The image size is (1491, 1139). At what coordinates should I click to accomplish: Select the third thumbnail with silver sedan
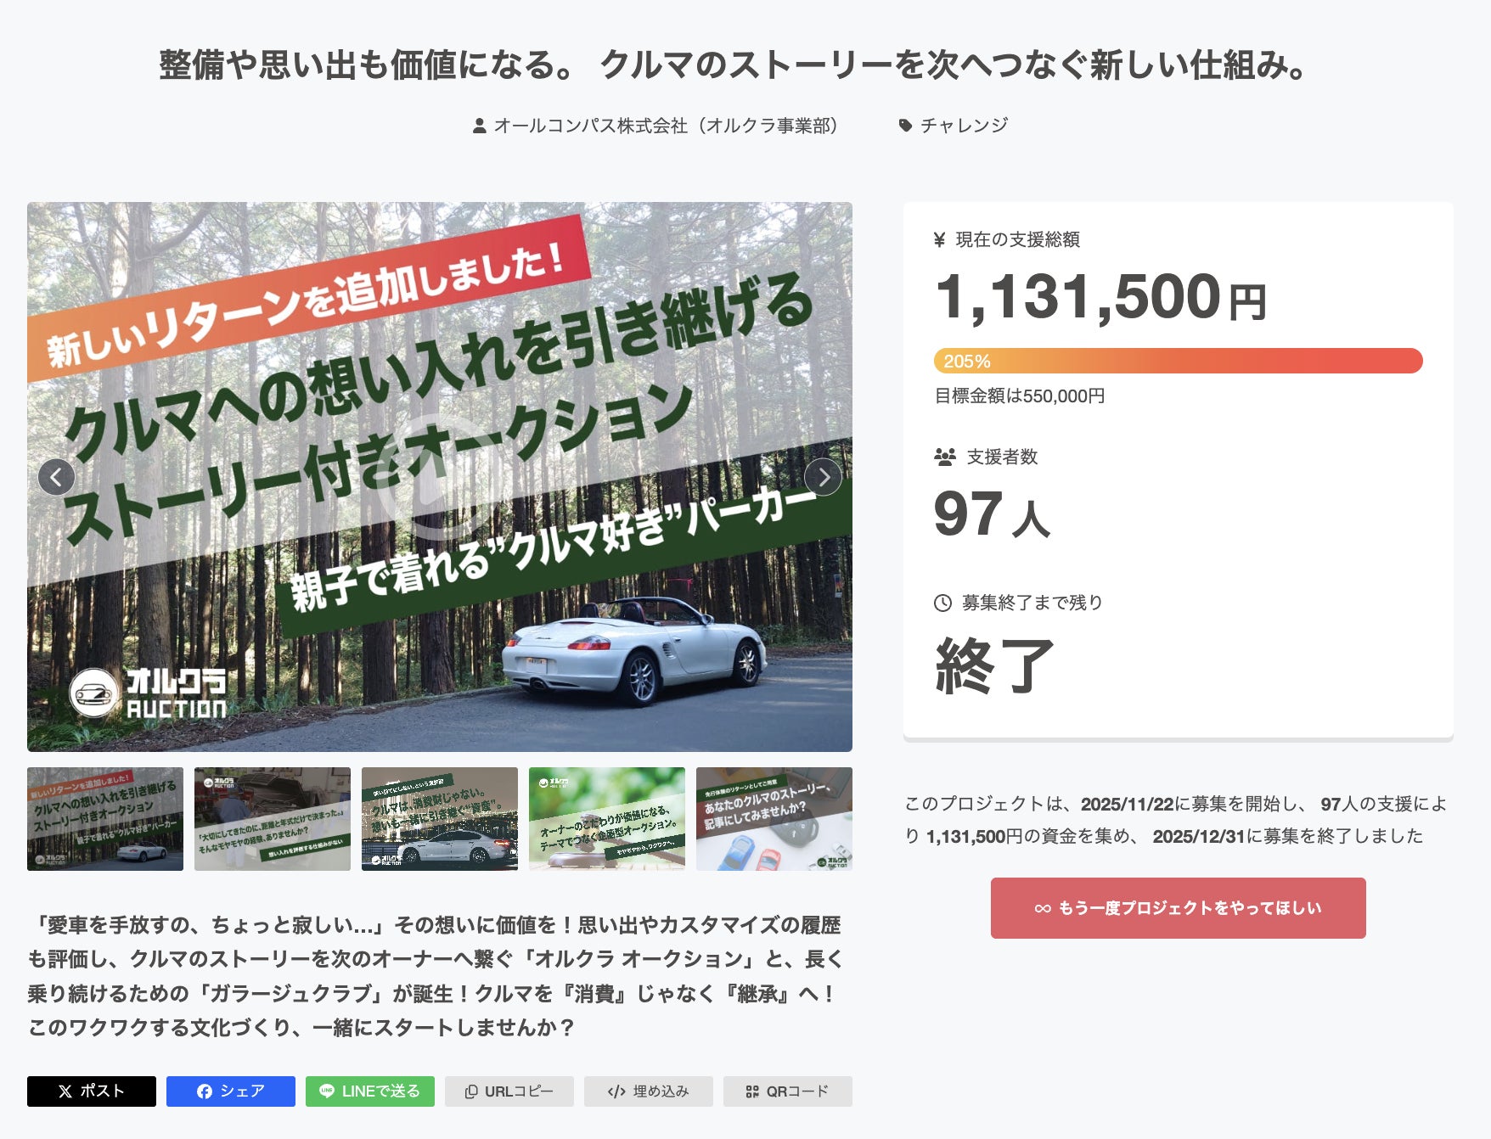pyautogui.click(x=439, y=819)
